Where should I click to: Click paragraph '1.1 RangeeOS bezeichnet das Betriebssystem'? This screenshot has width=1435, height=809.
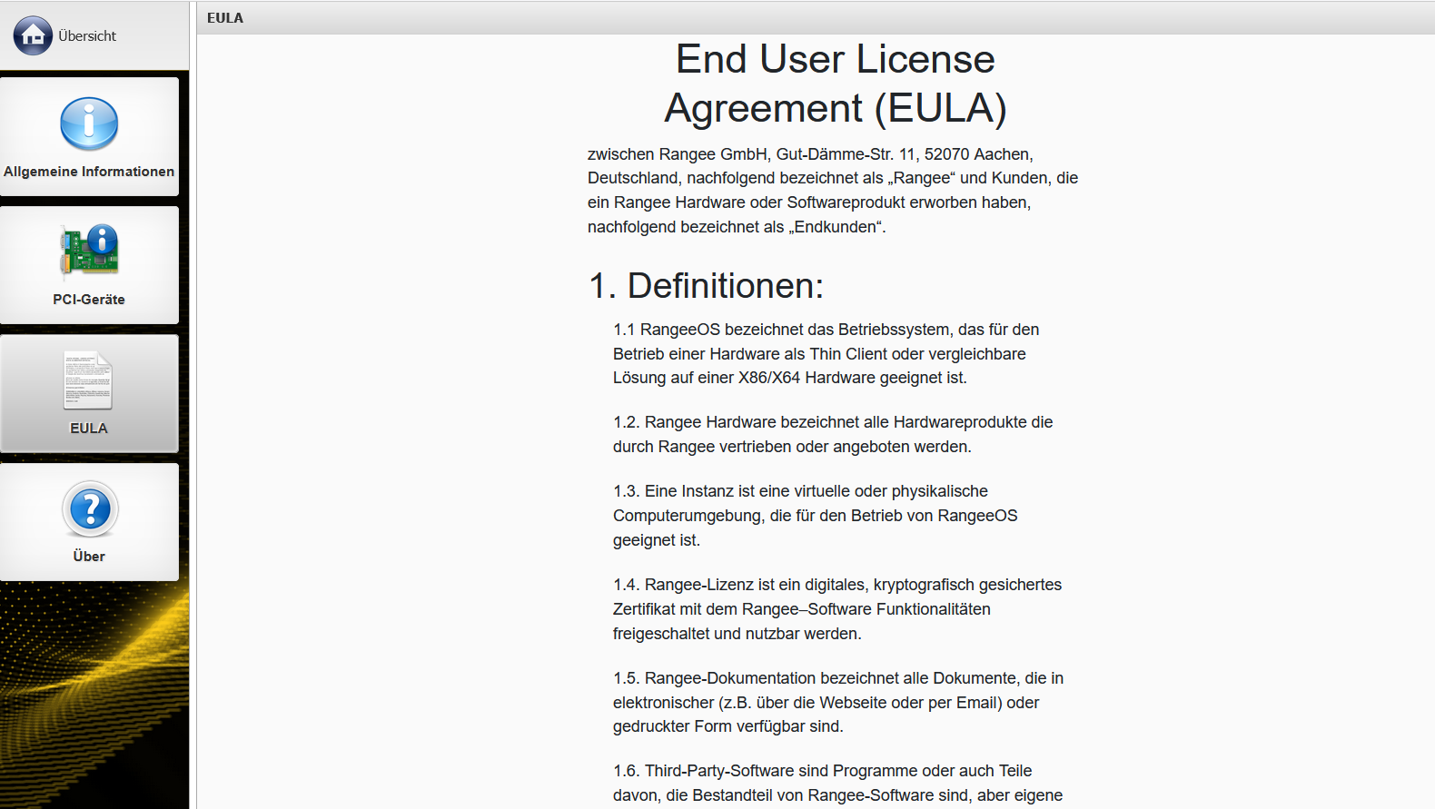click(826, 354)
